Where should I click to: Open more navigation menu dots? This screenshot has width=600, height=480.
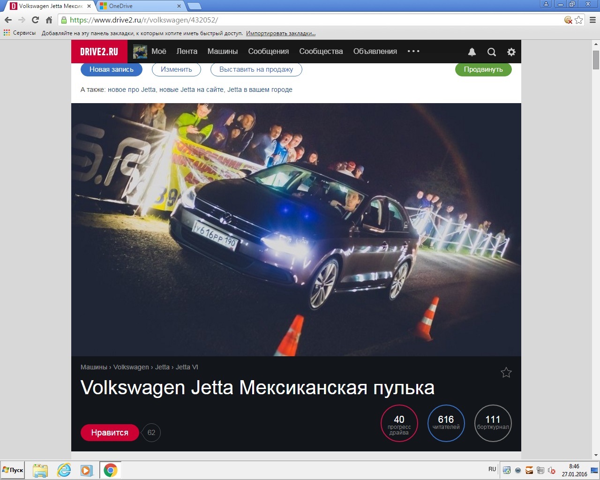[413, 51]
